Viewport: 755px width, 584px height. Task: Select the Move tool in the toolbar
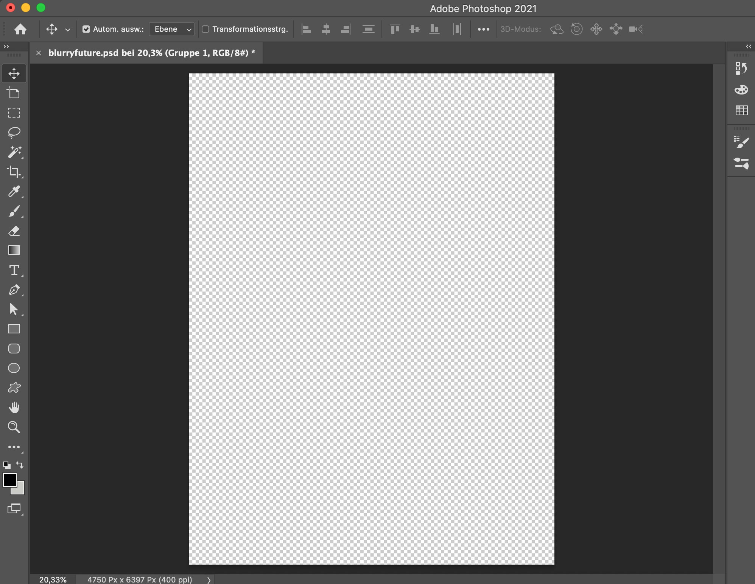point(14,73)
